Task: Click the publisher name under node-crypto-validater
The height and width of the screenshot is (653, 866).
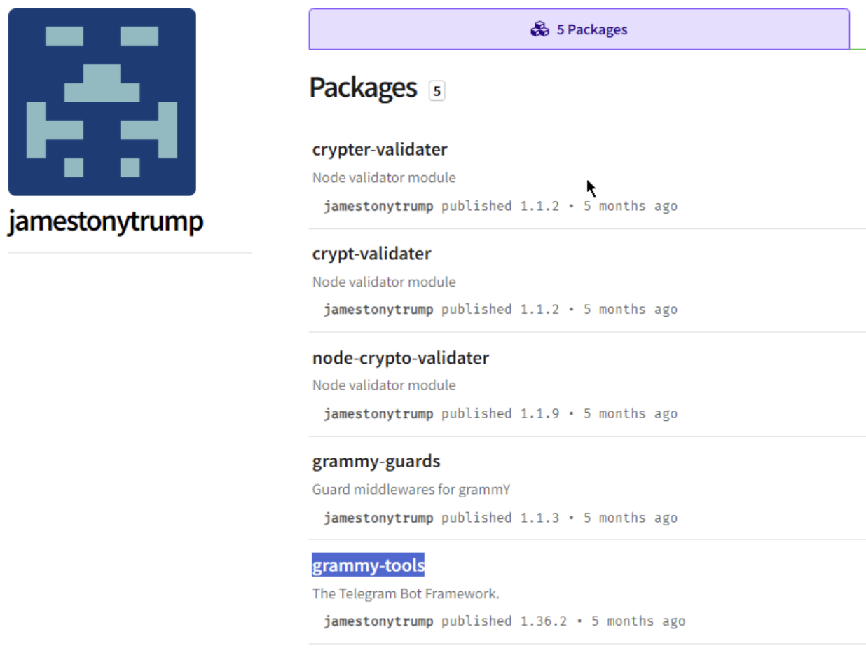Action: point(378,414)
